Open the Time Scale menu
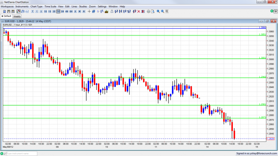278x156 pixels. click(50, 6)
